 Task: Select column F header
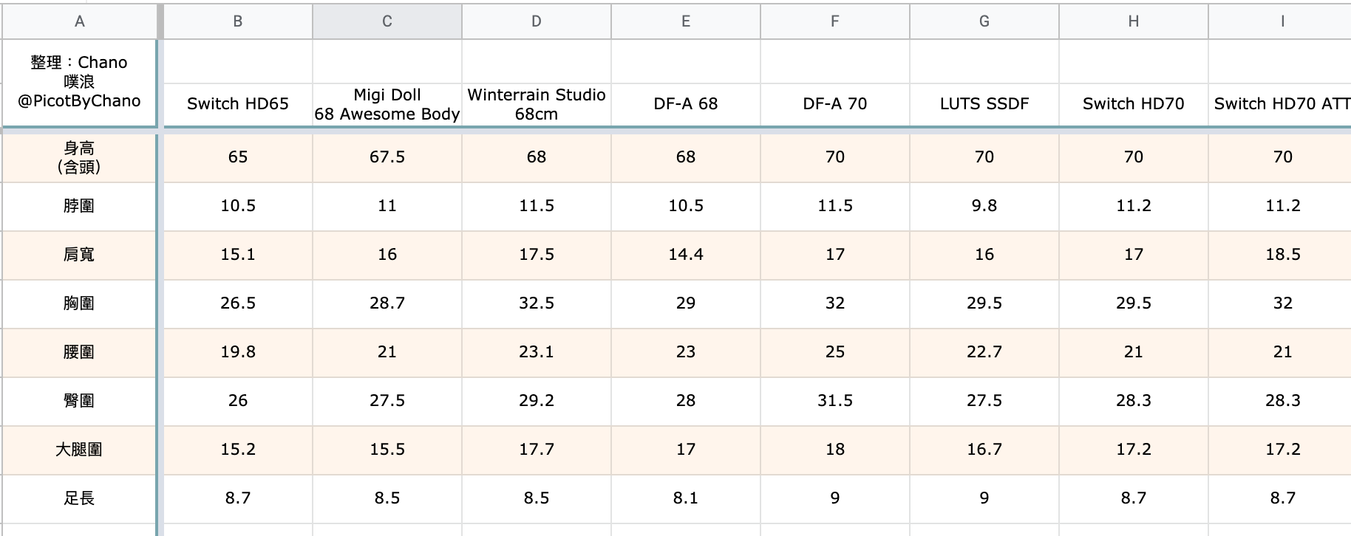835,21
